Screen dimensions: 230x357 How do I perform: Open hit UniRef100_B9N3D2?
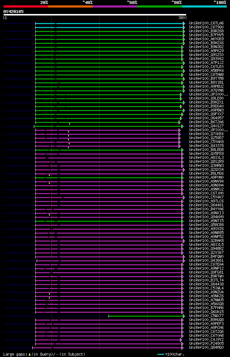pos(206,47)
